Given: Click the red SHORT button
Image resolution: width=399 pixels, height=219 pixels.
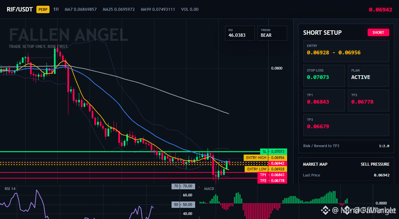Looking at the screenshot, I should [378, 32].
